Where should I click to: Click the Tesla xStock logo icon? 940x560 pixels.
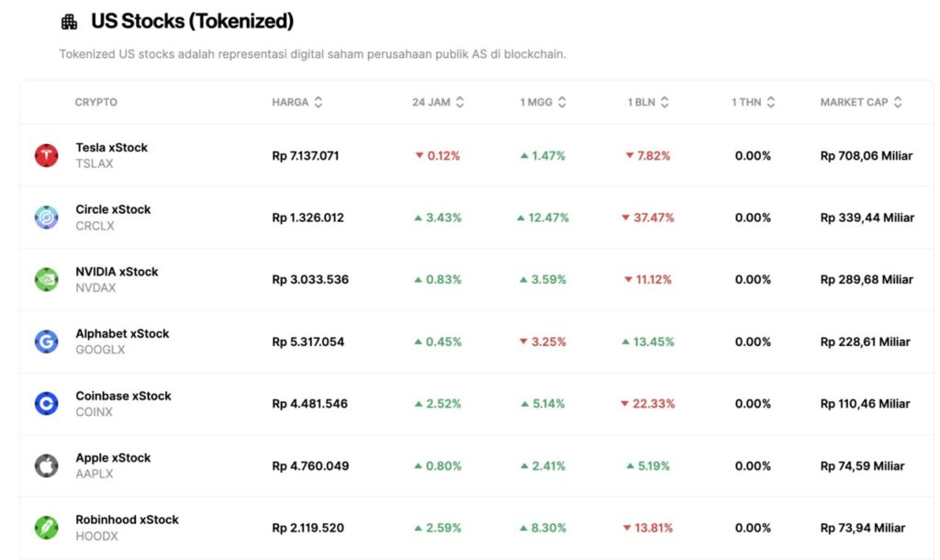(46, 155)
